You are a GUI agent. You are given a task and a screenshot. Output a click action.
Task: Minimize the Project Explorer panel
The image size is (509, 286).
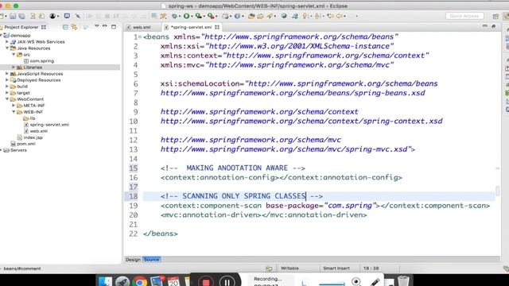click(104, 26)
